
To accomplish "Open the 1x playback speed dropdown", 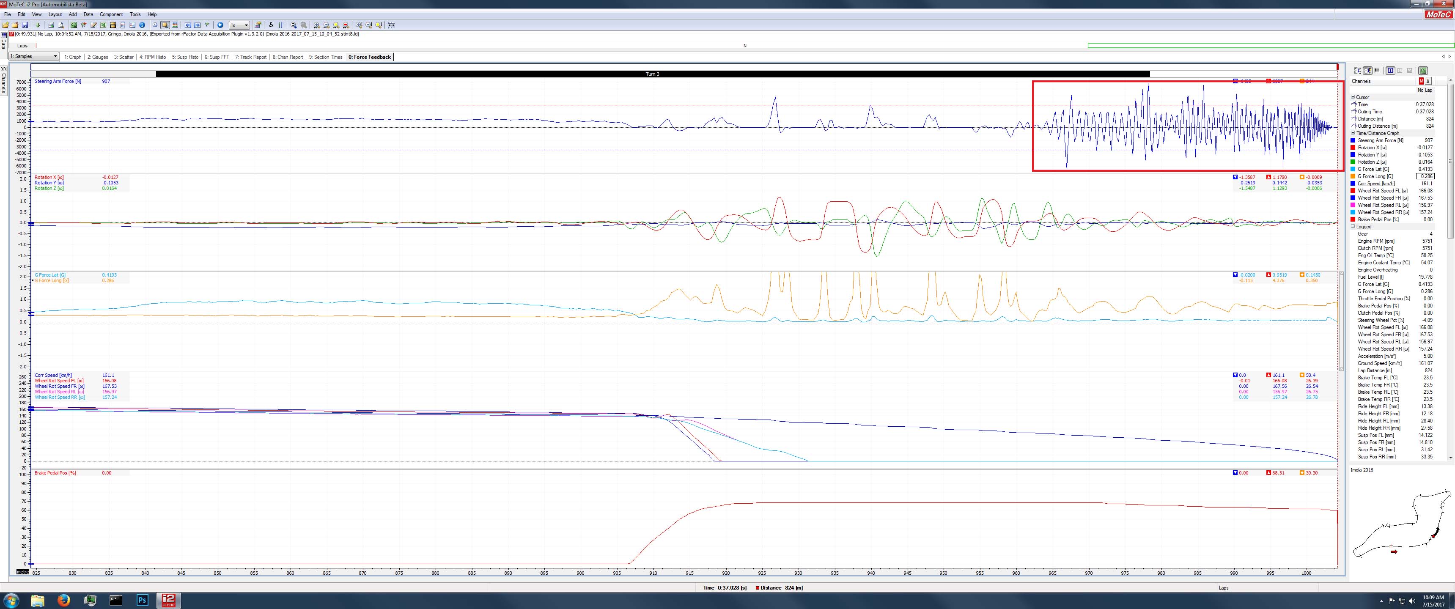I will tap(239, 25).
